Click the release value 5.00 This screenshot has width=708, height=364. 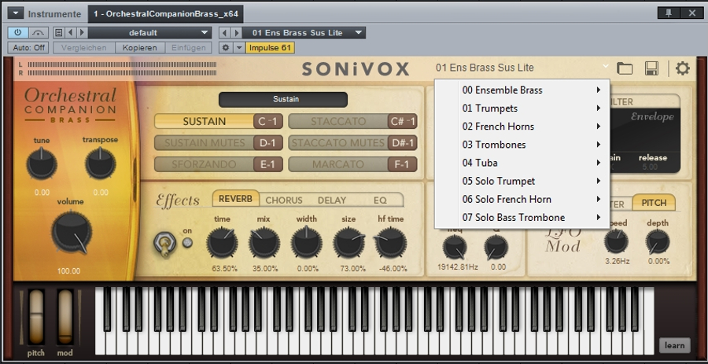tap(652, 167)
